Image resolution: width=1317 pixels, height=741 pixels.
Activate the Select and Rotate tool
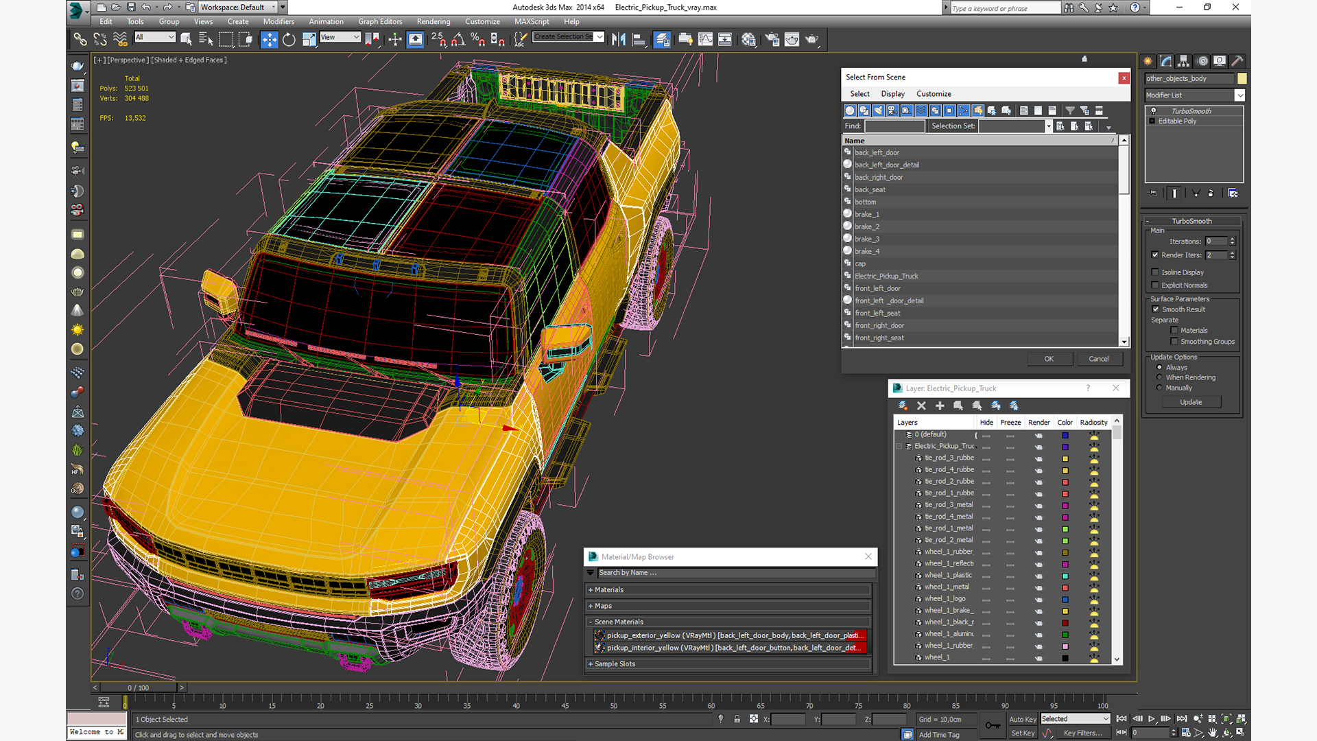pos(289,39)
